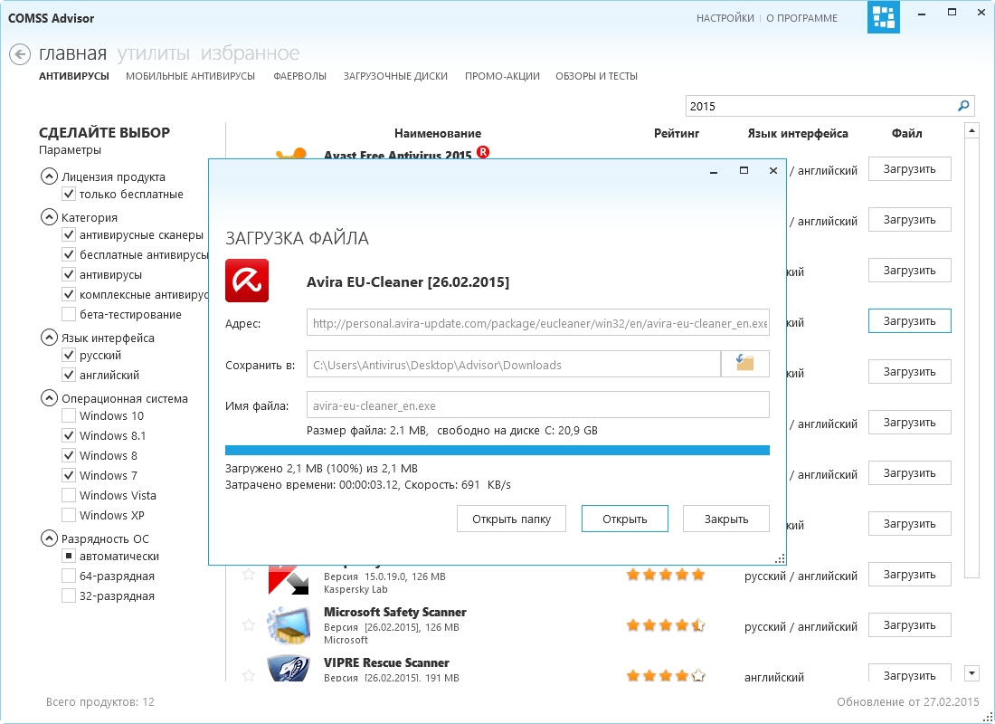
Task: Switch to 'утилиты' tab
Action: (x=154, y=53)
